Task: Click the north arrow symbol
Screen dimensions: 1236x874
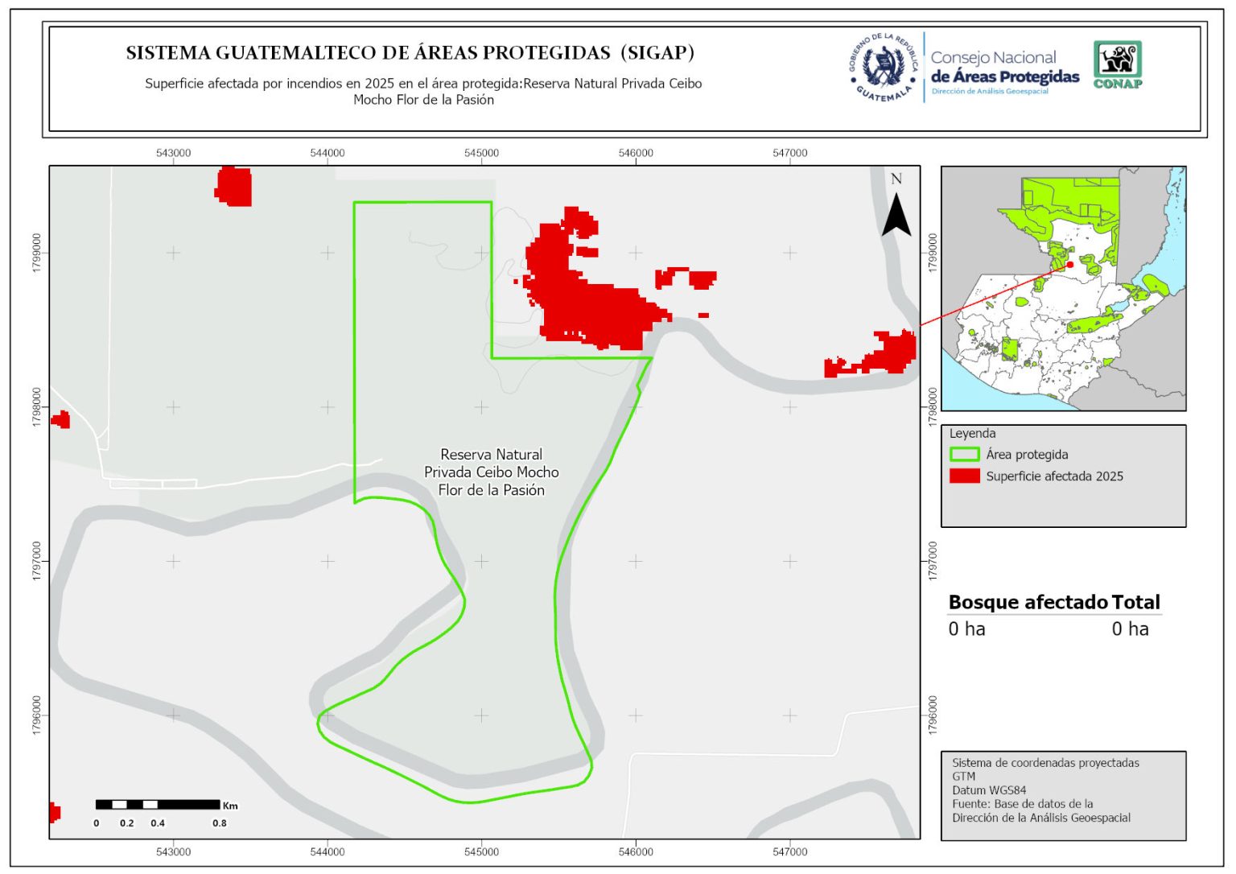Action: [x=896, y=215]
